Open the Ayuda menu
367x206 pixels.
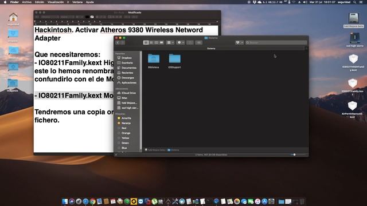point(89,2)
